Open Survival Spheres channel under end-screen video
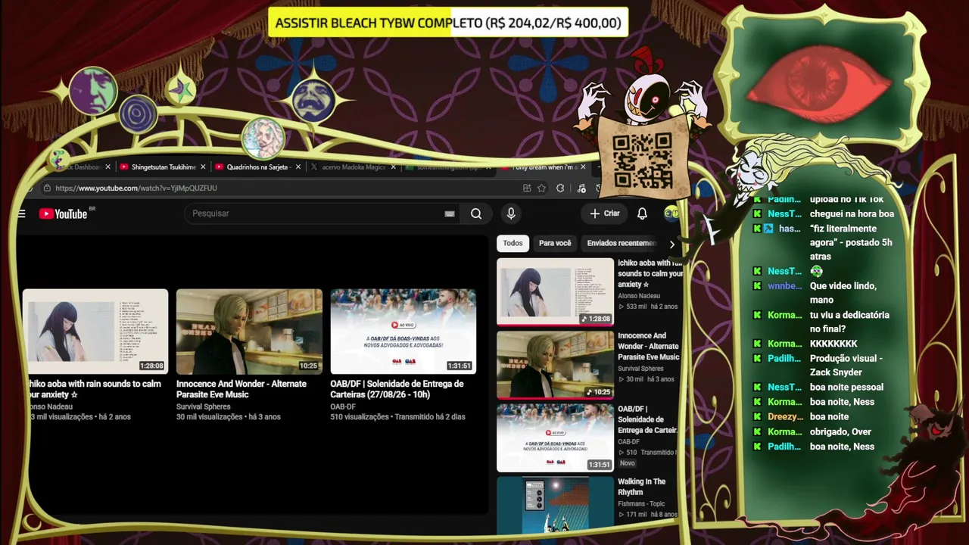 (204, 406)
